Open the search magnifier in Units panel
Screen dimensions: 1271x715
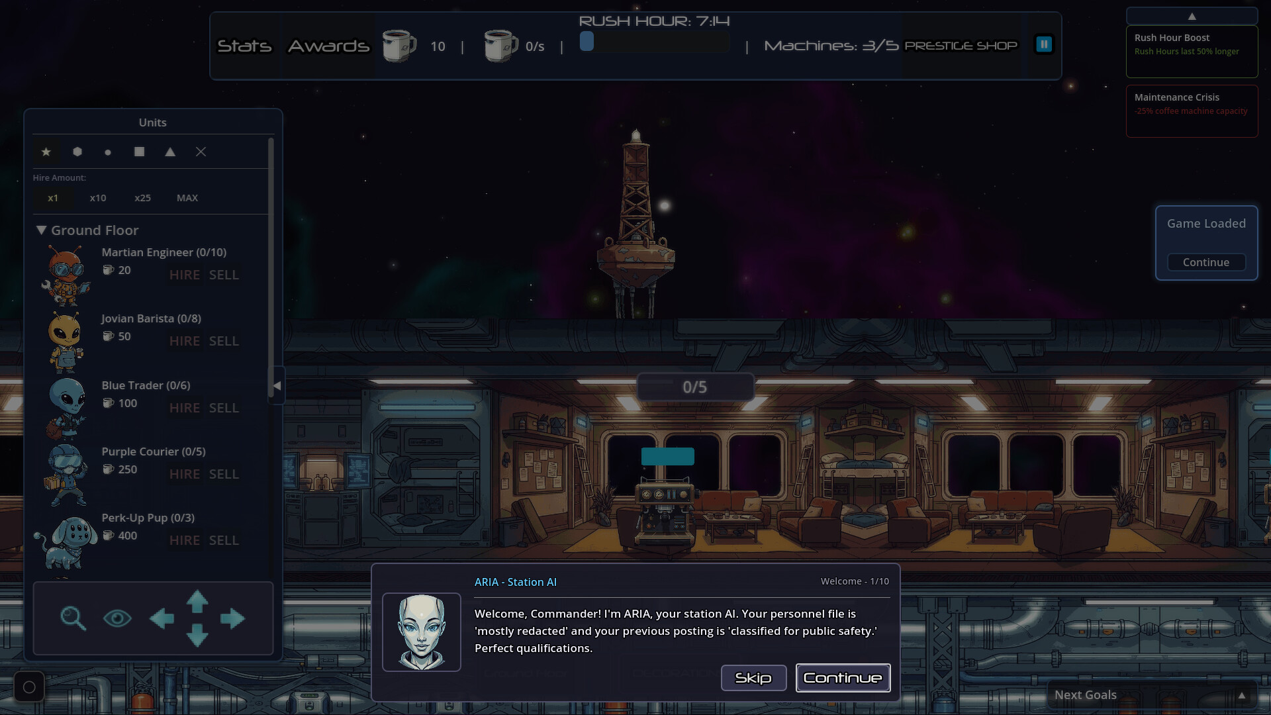pos(73,618)
